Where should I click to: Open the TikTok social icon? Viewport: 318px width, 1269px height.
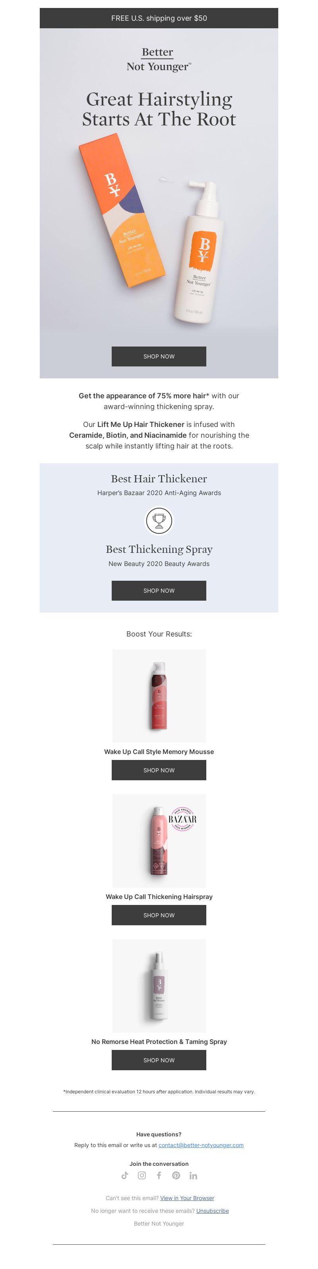pos(125,1175)
